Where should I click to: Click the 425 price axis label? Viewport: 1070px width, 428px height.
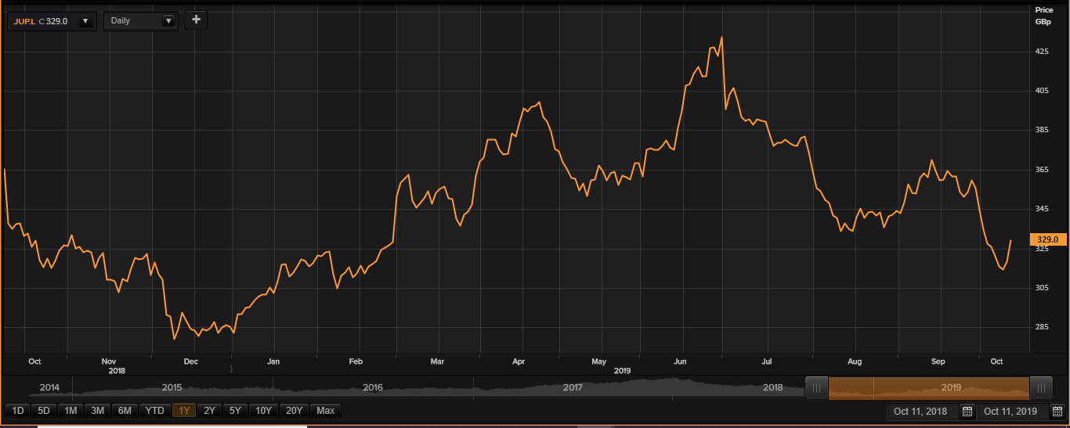tap(1042, 52)
